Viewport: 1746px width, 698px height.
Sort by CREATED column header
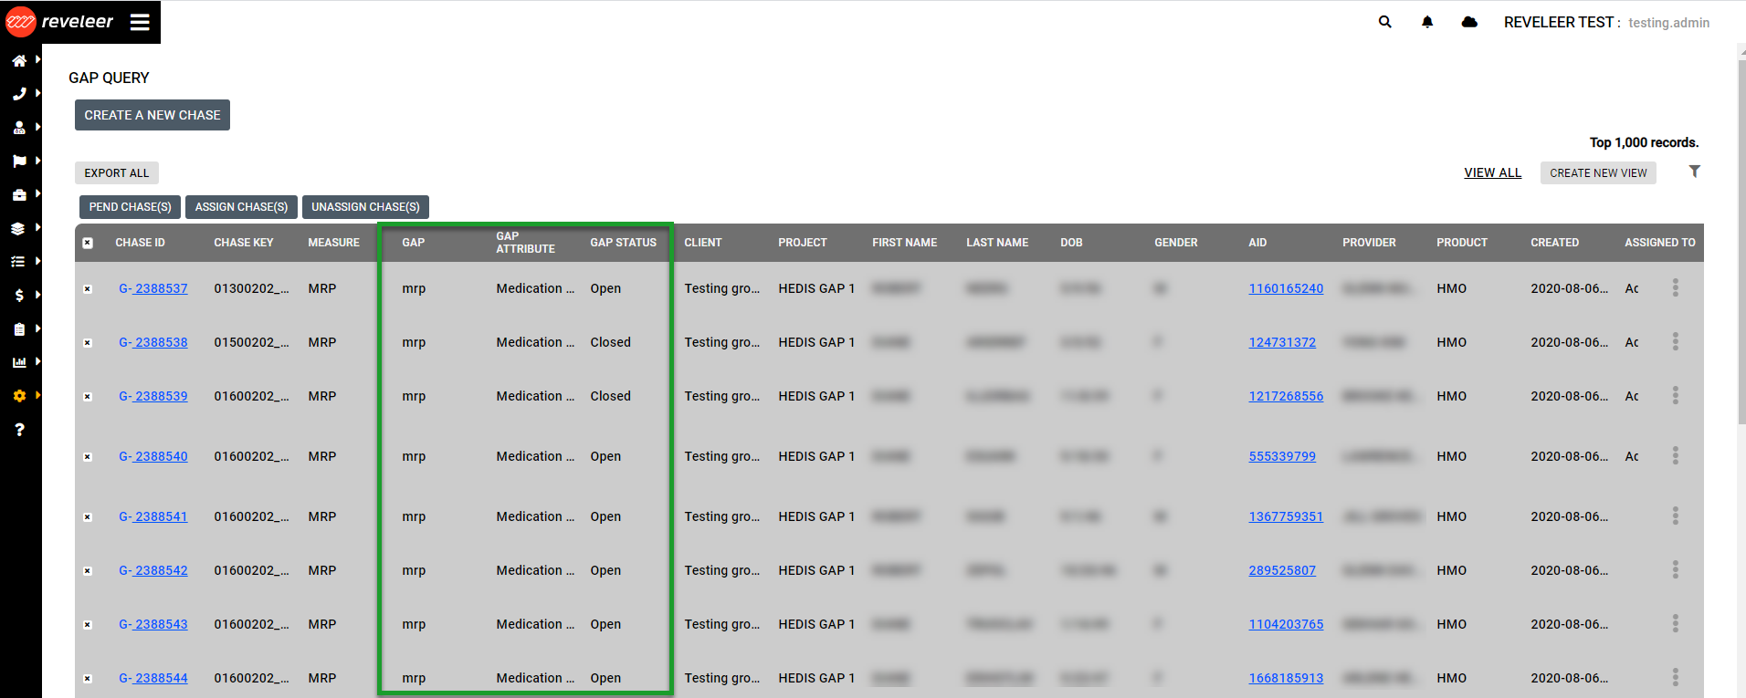(x=1554, y=243)
